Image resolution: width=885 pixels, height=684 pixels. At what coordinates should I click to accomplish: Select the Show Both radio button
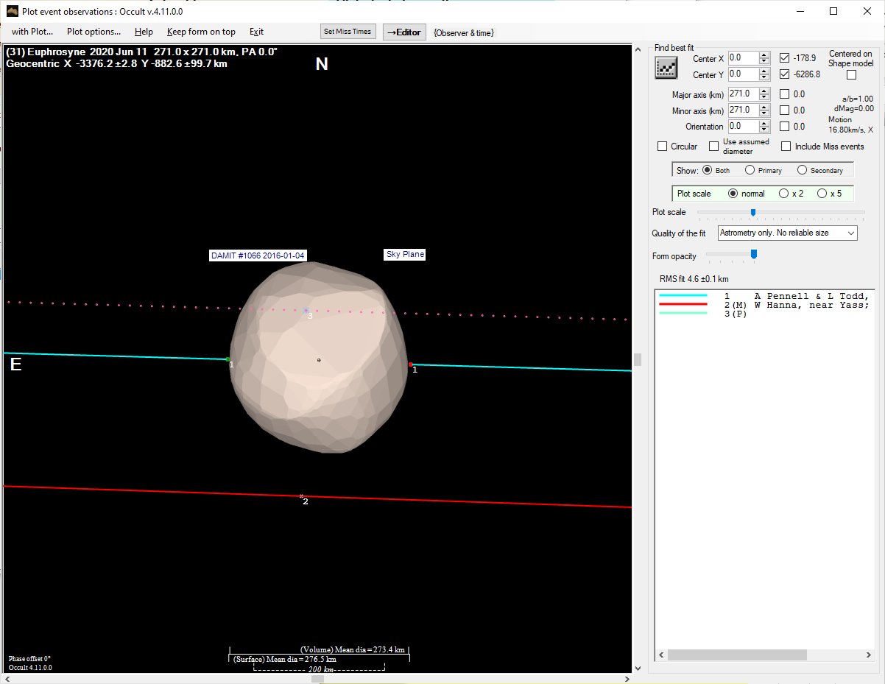click(708, 170)
